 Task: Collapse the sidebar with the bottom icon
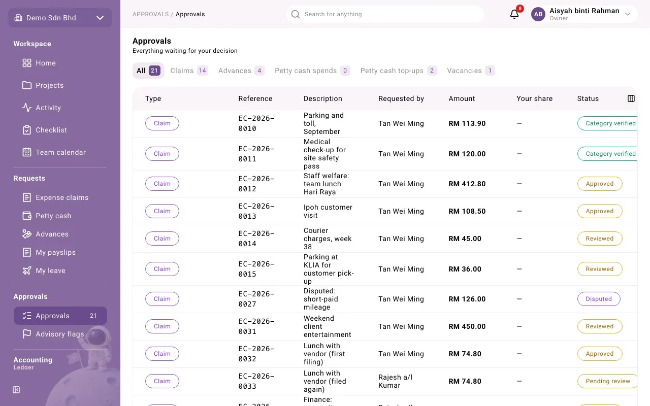point(16,390)
